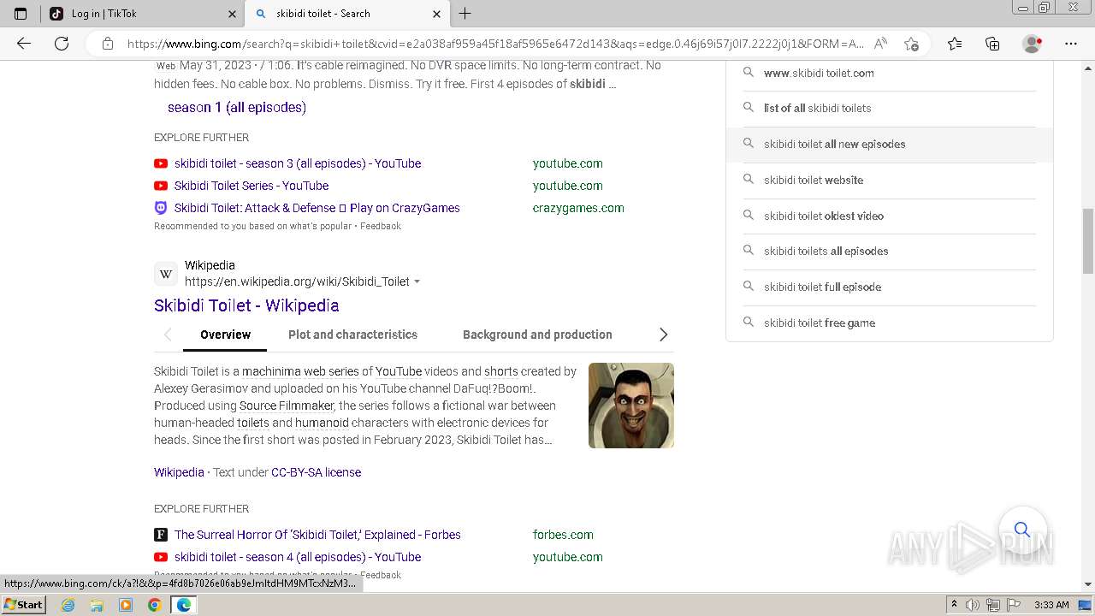
Task: Show next Wikipedia tabs with right chevron
Action: 663,335
